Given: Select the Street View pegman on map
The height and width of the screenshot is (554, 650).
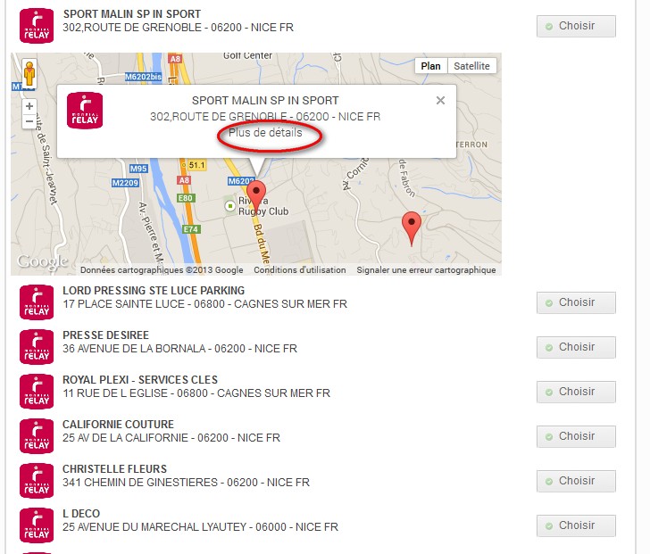Looking at the screenshot, I should click(x=29, y=74).
